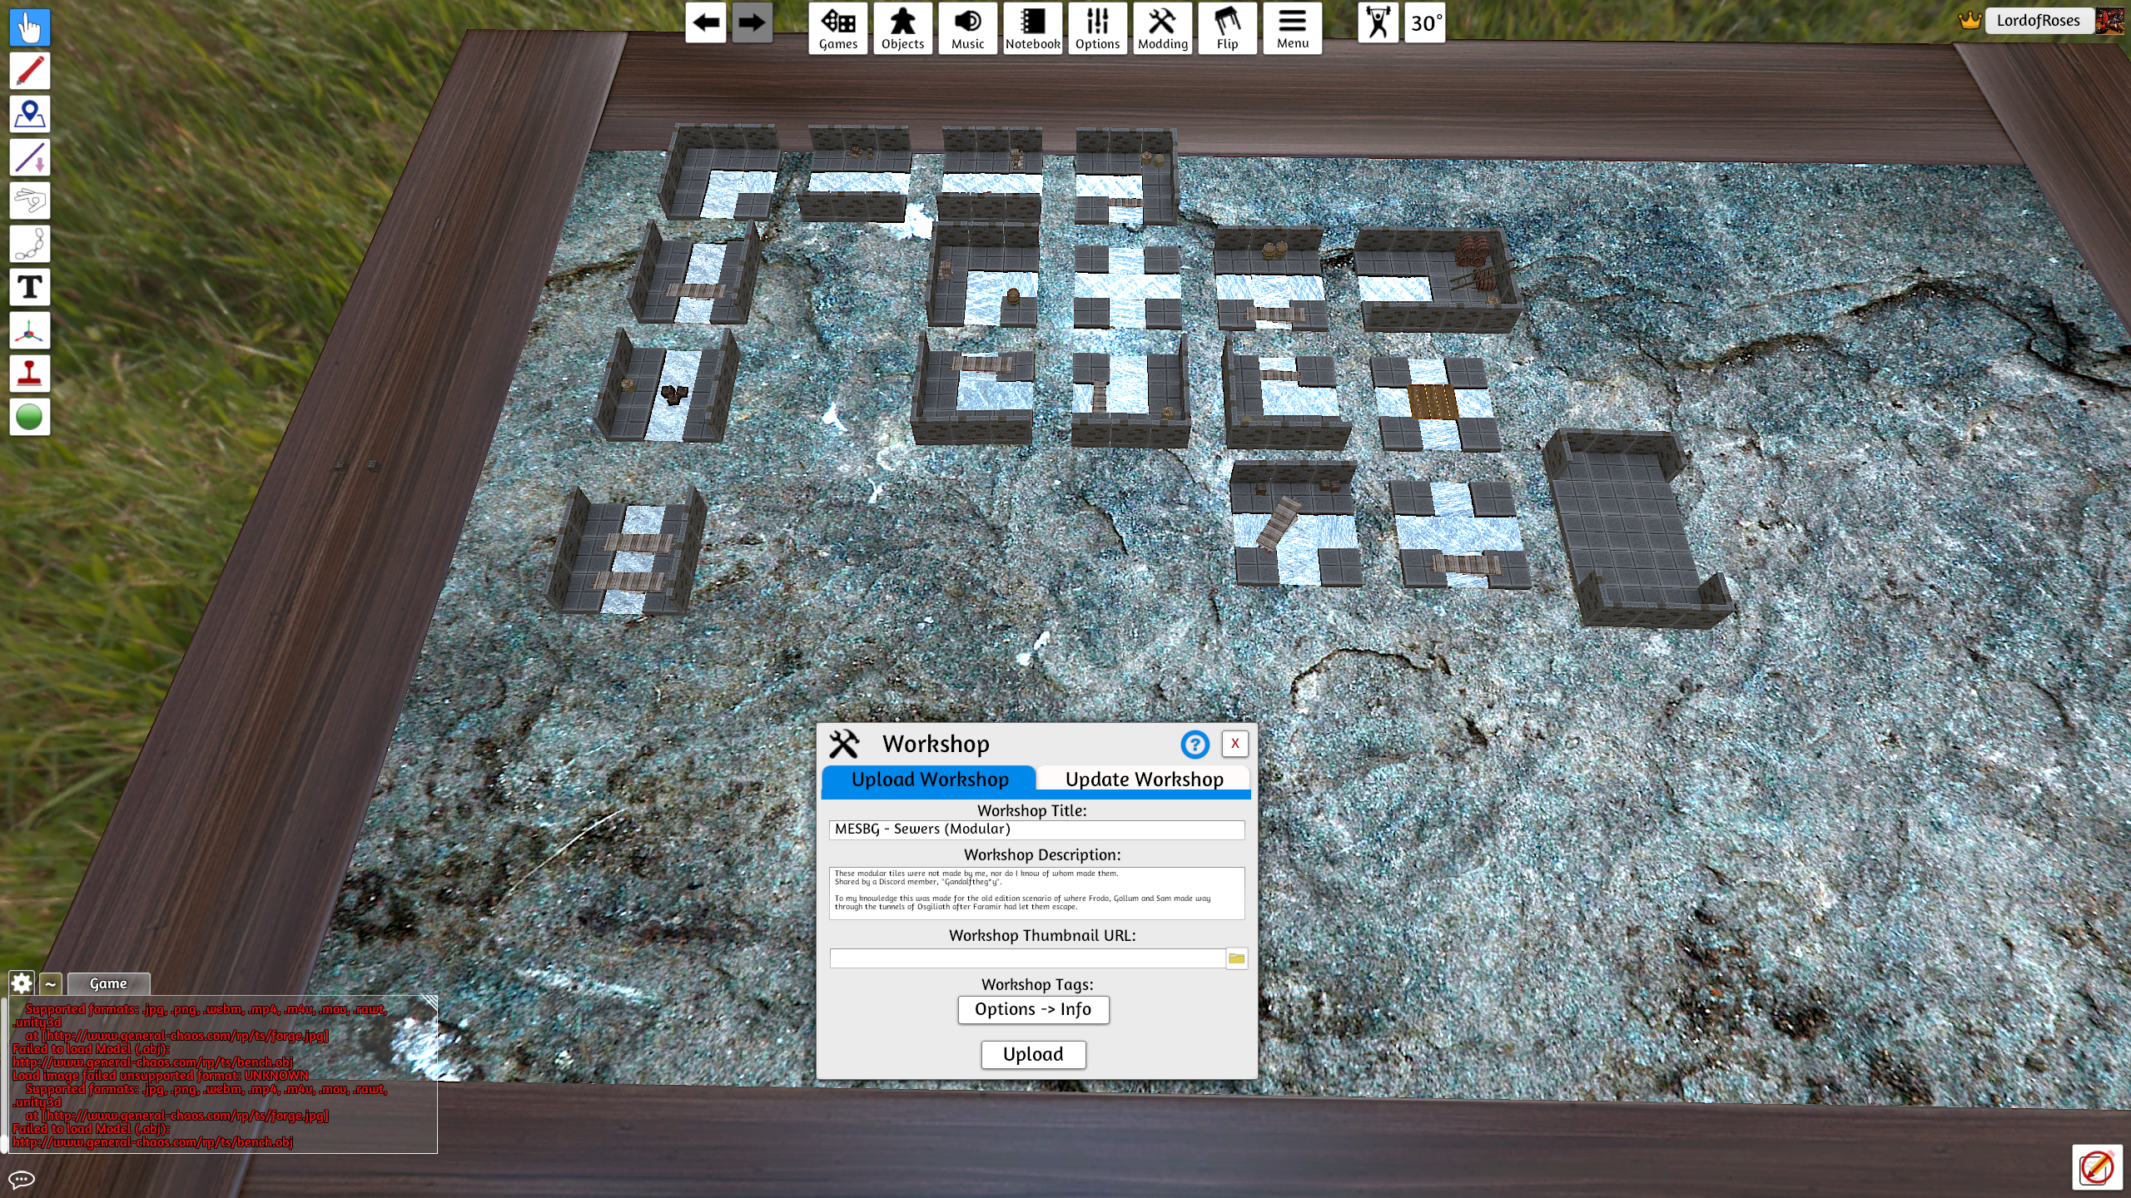
Task: Switch to Upload Workshop tab
Action: coord(929,780)
